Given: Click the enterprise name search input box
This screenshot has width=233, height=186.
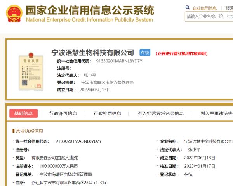Looking at the screenshot, I should (209, 16).
